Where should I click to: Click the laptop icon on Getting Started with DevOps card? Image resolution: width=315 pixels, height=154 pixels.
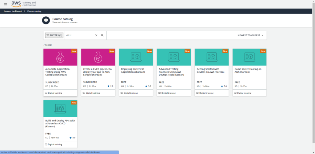212,57
